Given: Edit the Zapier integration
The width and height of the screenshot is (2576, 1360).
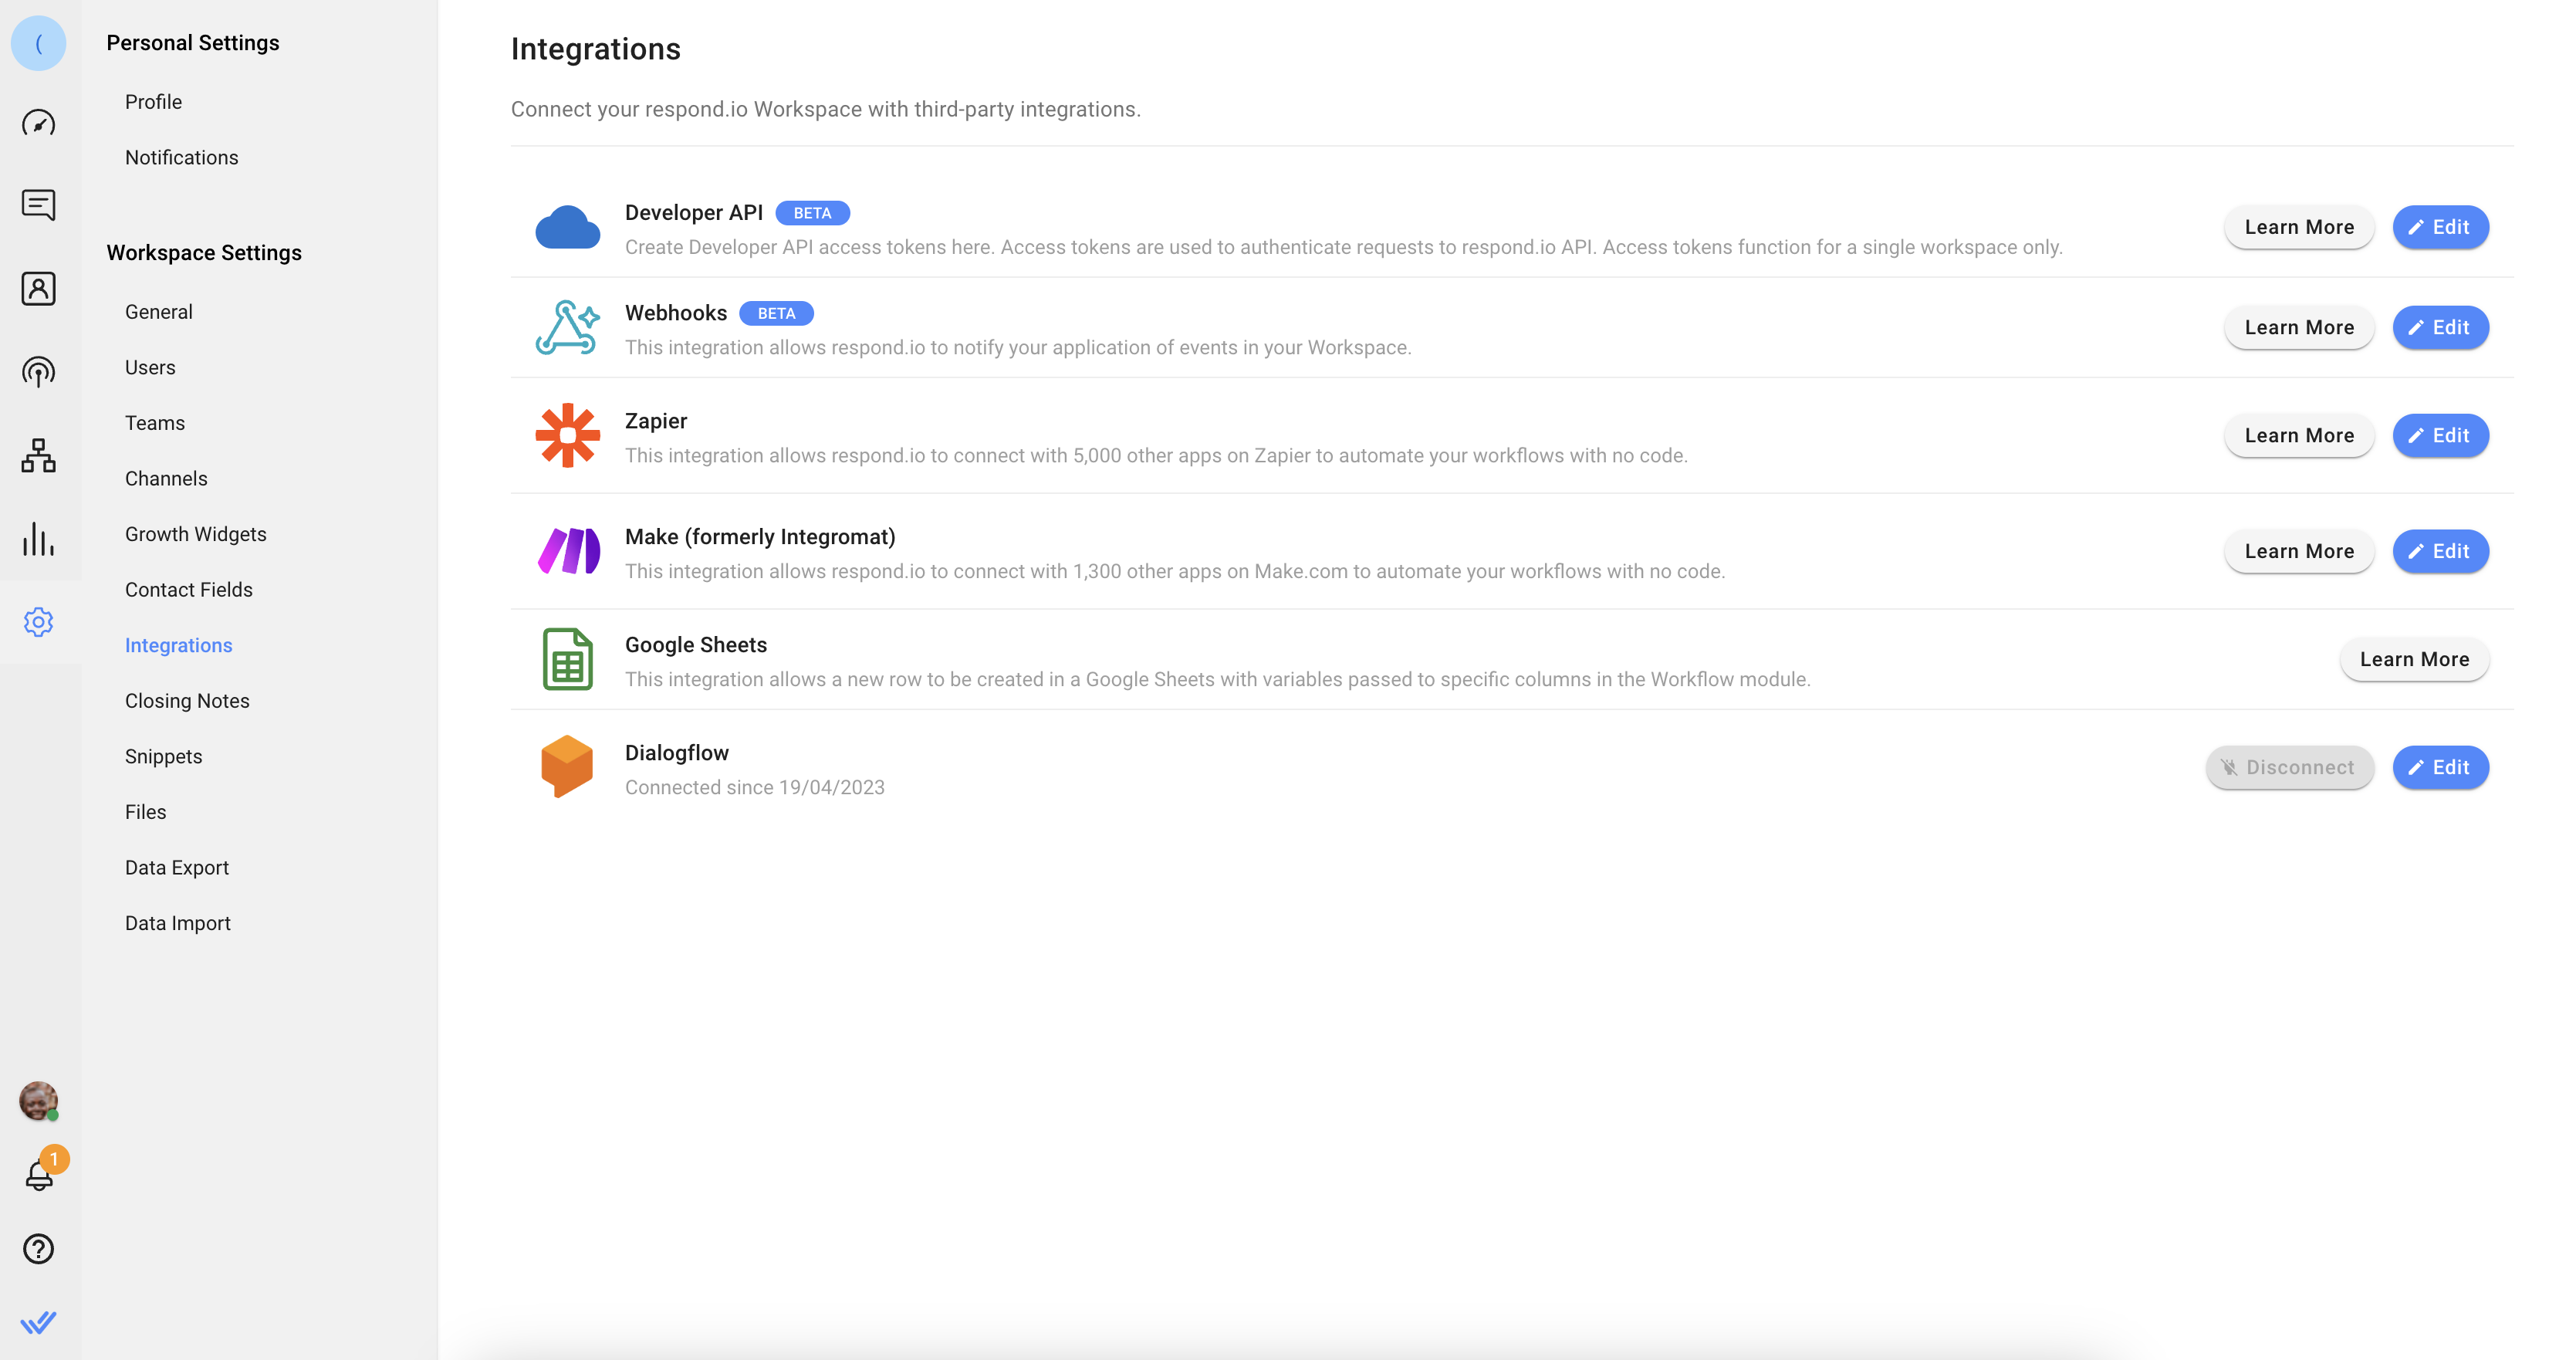Looking at the screenshot, I should (2440, 435).
